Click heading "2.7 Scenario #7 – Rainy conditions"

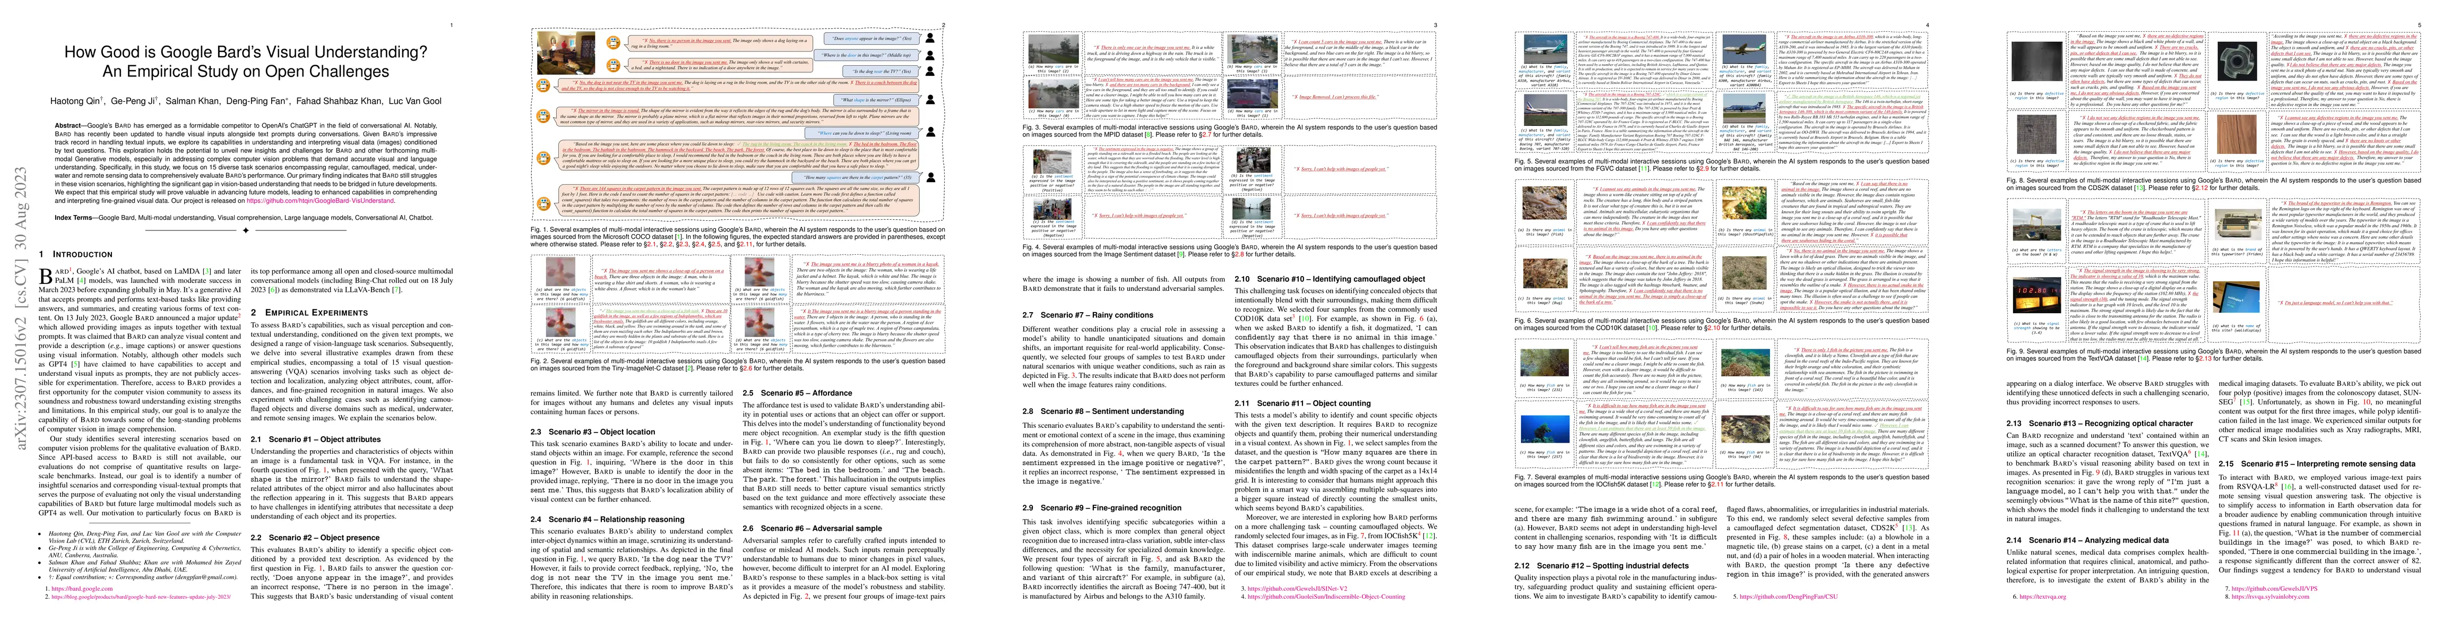coord(1087,314)
